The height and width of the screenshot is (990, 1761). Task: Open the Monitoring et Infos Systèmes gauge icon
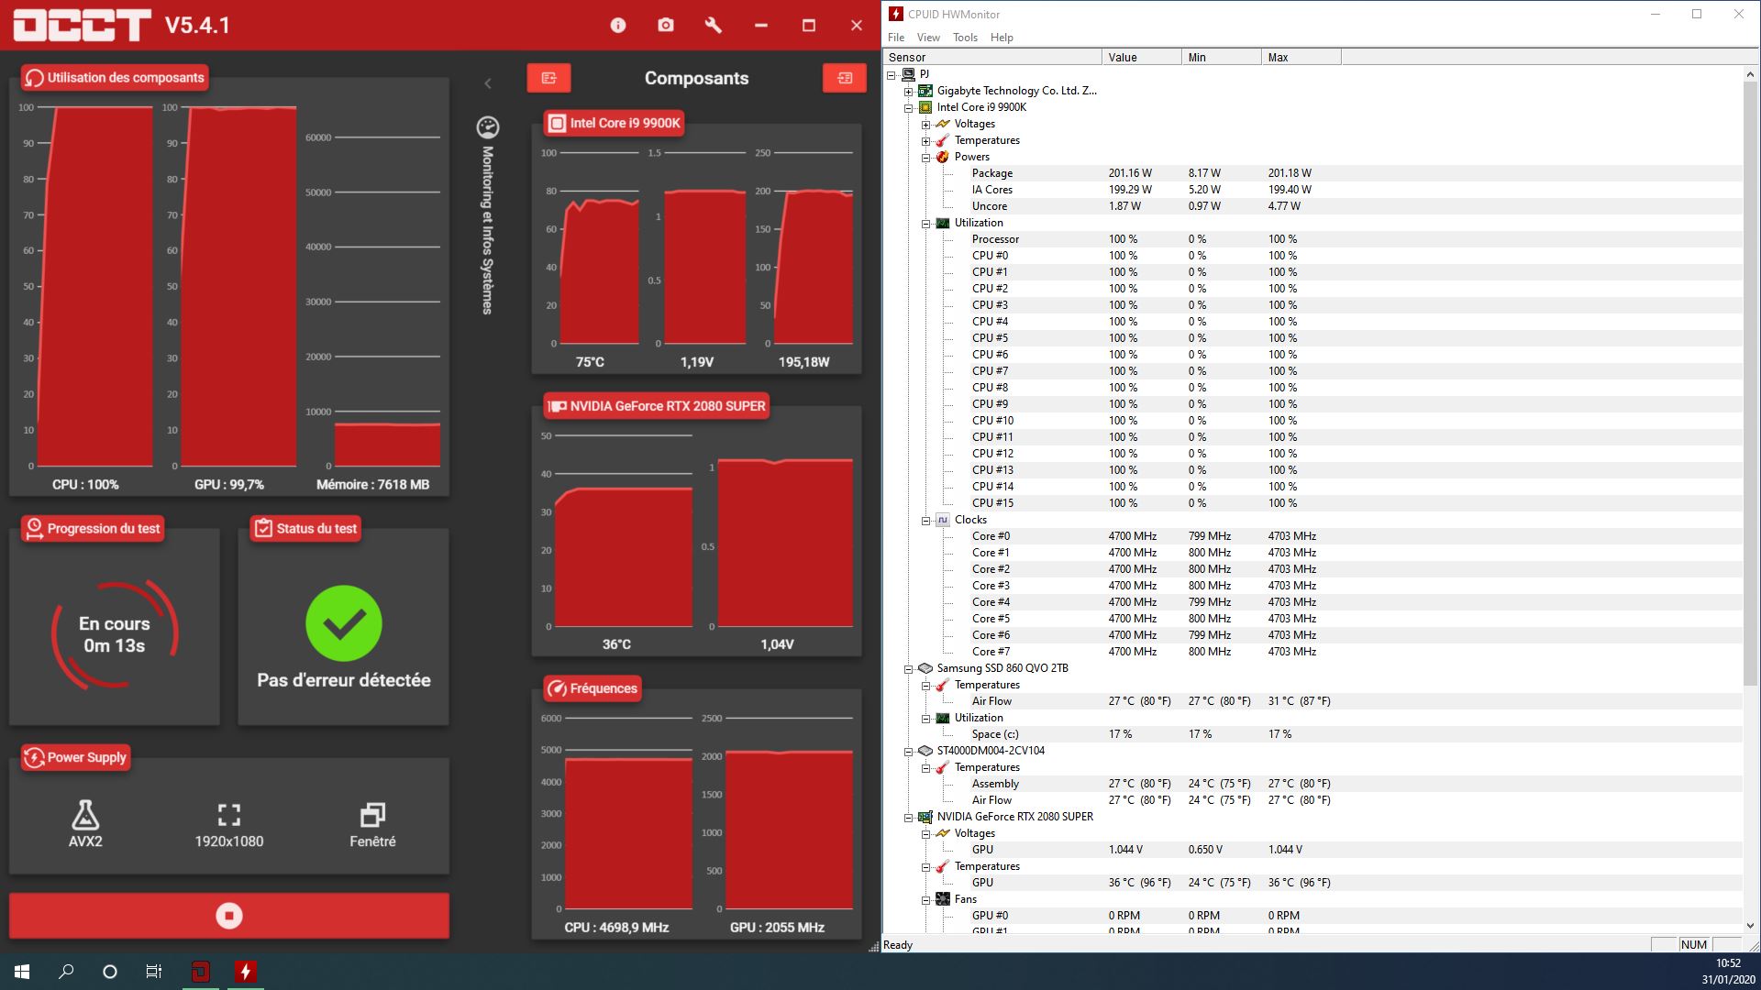tap(488, 127)
